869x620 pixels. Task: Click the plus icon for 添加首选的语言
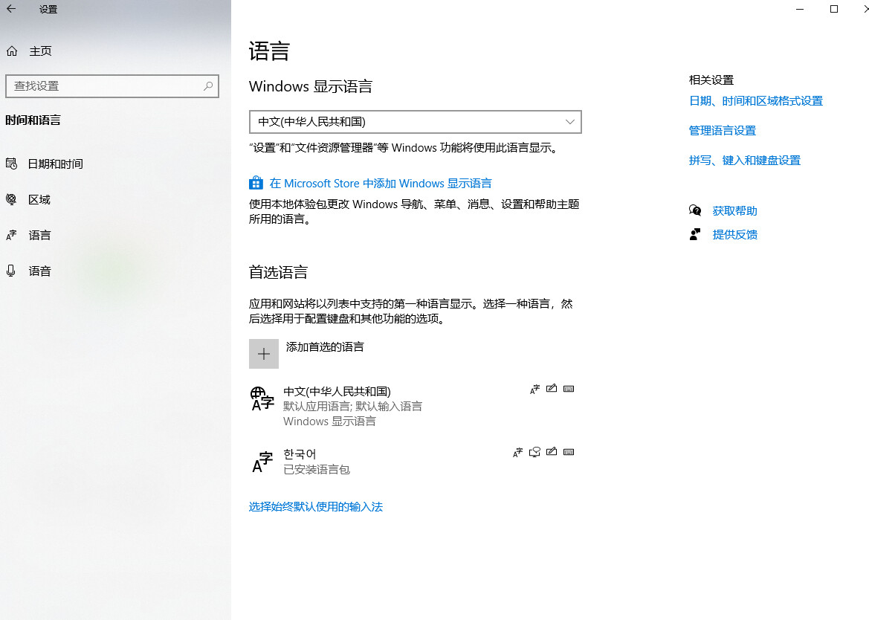264,354
